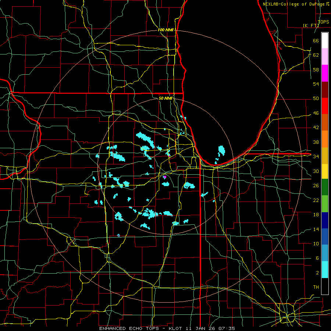Click the dark maroon legend swatch
This screenshot has height=331, width=331.
pos(325,90)
